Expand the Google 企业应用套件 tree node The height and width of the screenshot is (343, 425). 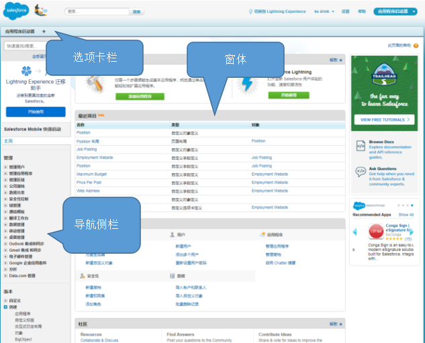5,263
